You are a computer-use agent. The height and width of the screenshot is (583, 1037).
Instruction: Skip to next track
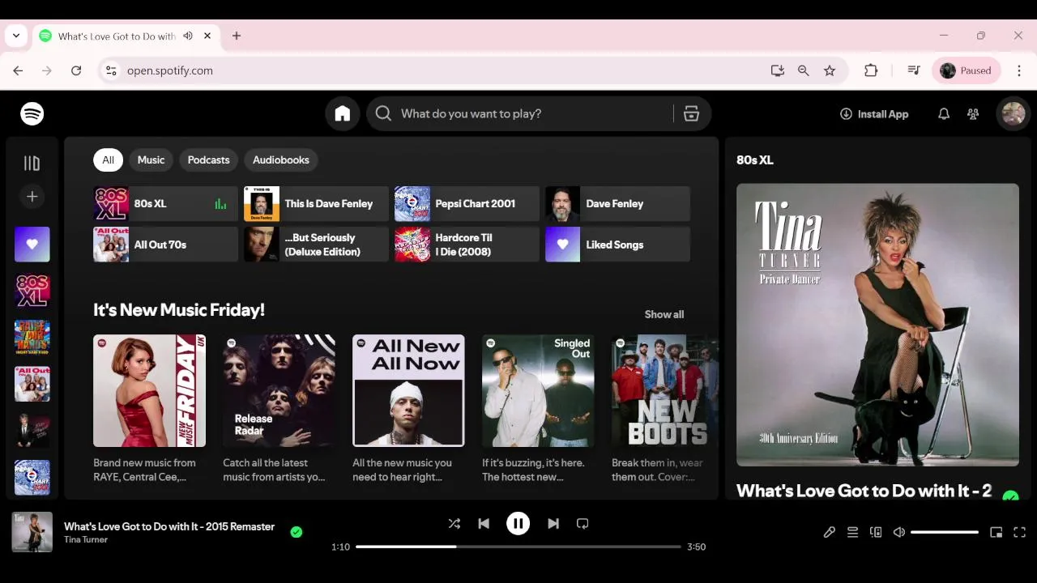(x=553, y=524)
